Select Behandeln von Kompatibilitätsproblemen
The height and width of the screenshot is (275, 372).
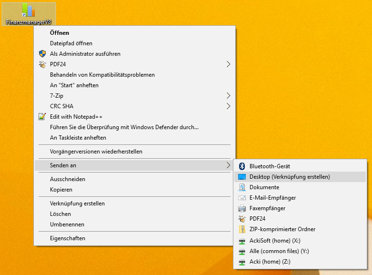click(134, 74)
